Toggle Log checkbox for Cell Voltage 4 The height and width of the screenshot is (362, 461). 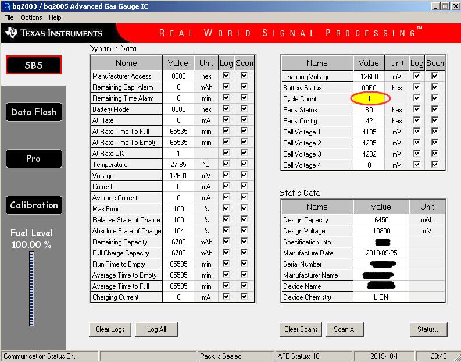click(417, 165)
